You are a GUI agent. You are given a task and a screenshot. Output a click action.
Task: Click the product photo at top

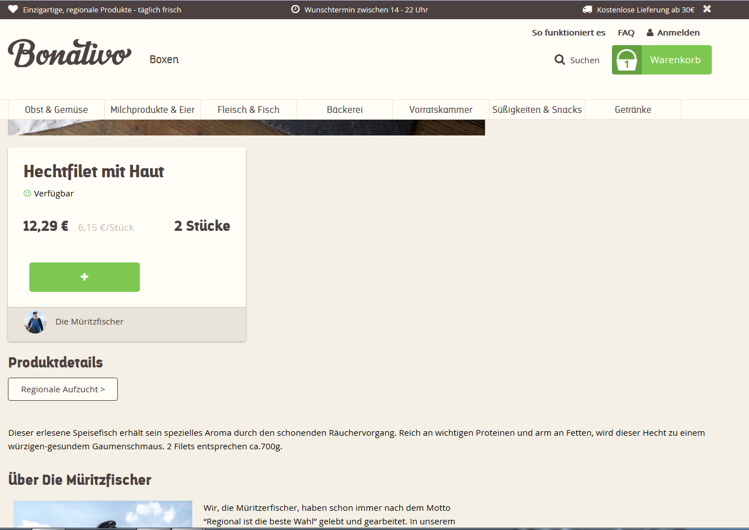coord(246,128)
